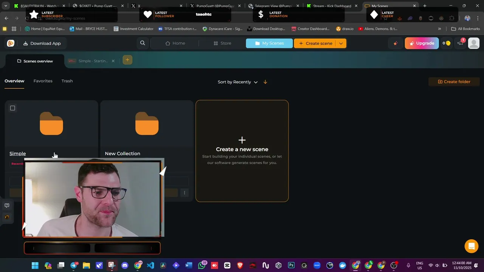Image resolution: width=484 pixels, height=272 pixels.
Task: Click the sparkle star icon beside Upgrade
Action: (x=396, y=43)
